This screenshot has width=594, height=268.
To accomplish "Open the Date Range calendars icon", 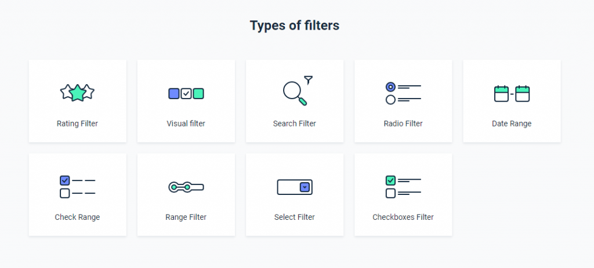I will [x=512, y=93].
